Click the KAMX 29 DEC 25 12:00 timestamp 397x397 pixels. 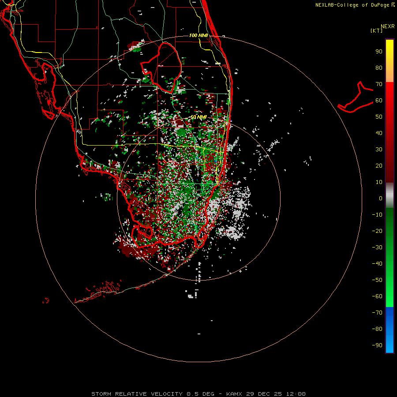click(266, 394)
